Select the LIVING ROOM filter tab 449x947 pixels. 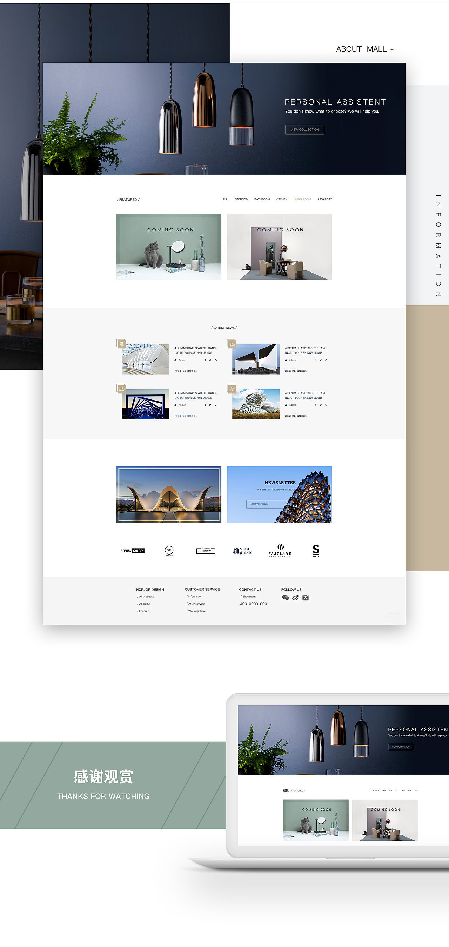(302, 199)
